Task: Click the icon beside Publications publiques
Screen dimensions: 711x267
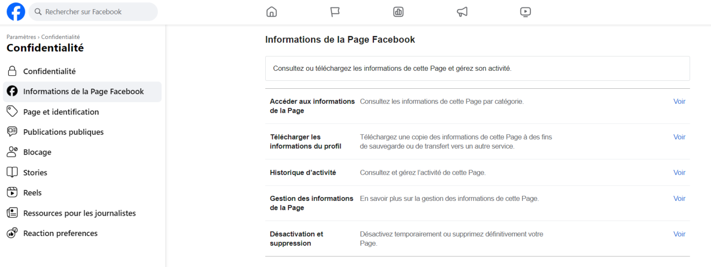Action: point(12,132)
